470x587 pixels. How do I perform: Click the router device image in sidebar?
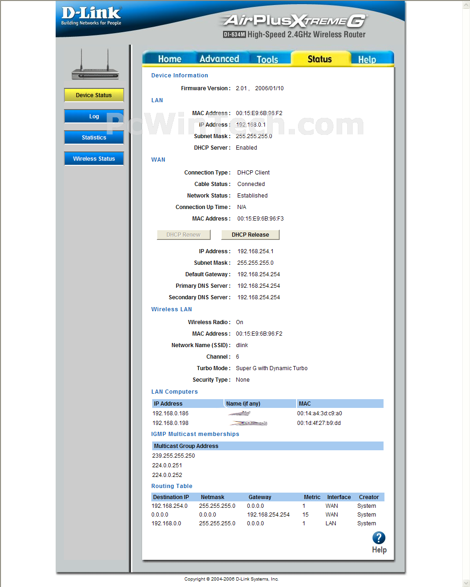point(95,64)
